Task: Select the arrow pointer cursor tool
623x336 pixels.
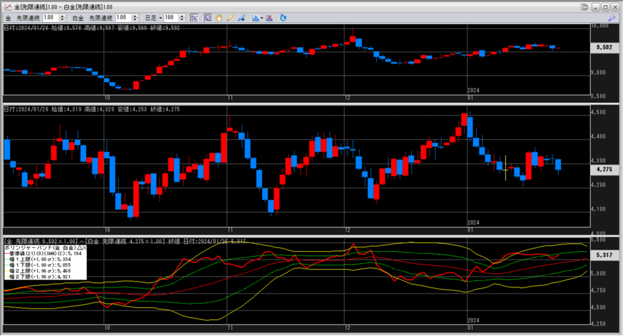Action: 207,18
